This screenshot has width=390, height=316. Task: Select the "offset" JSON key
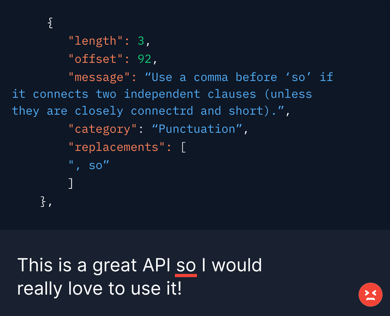coord(96,59)
